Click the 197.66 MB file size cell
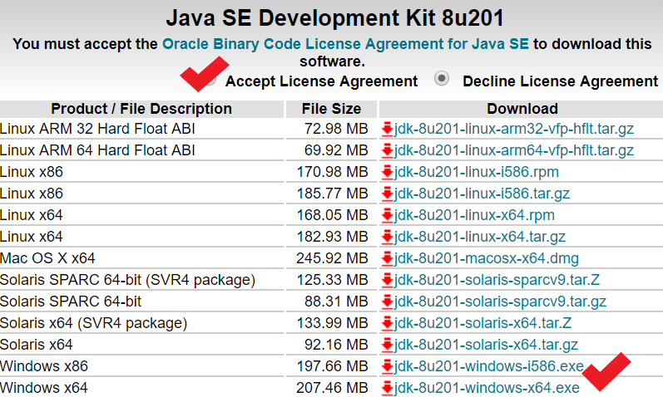Screen dimensions: 663x397 click(333, 365)
